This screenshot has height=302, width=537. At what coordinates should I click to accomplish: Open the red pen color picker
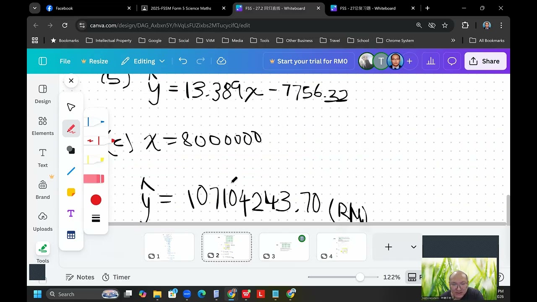tap(96, 200)
